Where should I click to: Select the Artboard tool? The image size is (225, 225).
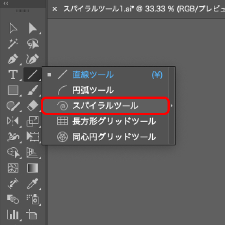[x=32, y=214]
